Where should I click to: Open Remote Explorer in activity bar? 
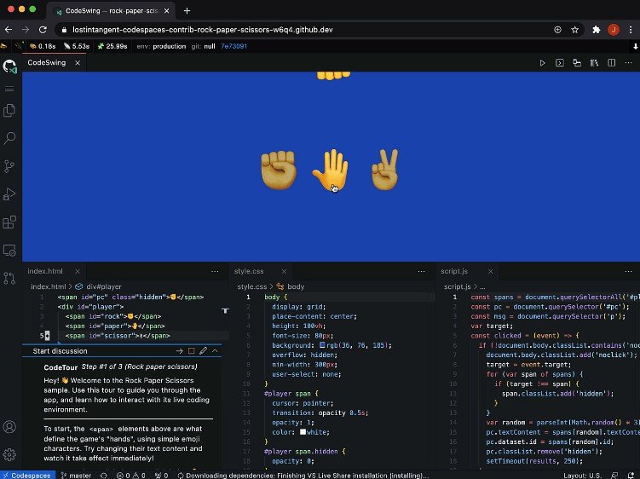(x=9, y=250)
